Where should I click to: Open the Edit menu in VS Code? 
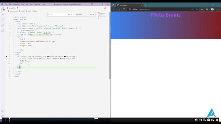10,4
